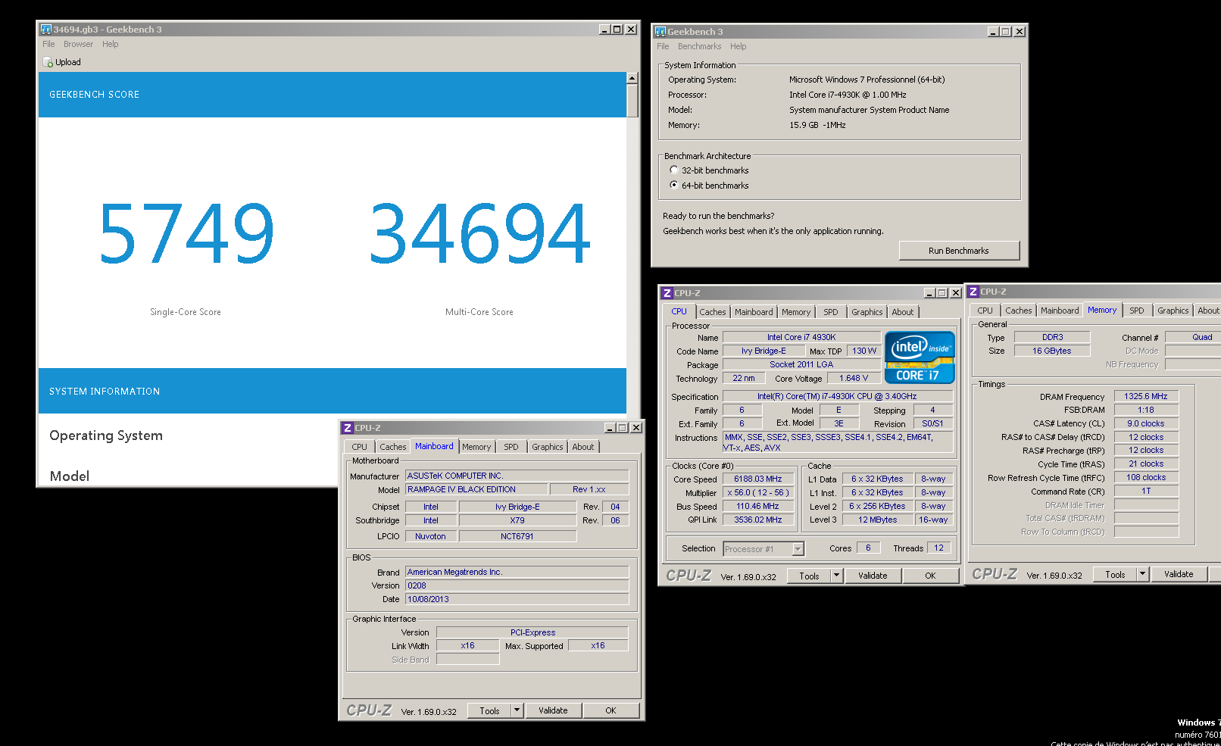Image resolution: width=1221 pixels, height=746 pixels.
Task: Click Memory Type DDR3 field
Action: click(x=1052, y=337)
